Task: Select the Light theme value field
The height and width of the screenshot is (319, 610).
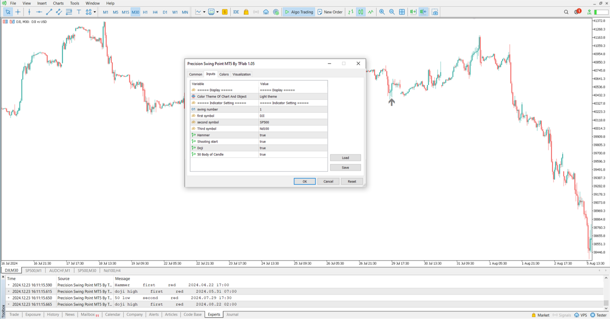Action: [293, 96]
